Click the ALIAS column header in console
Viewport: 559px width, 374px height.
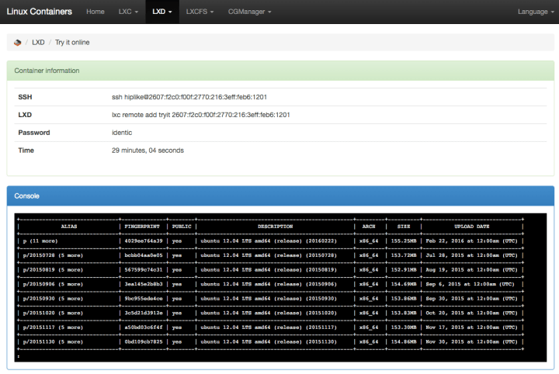point(69,227)
